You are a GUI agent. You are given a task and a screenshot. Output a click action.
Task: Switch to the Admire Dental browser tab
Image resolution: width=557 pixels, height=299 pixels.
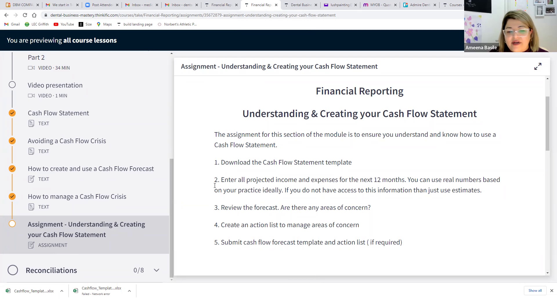coord(419,5)
